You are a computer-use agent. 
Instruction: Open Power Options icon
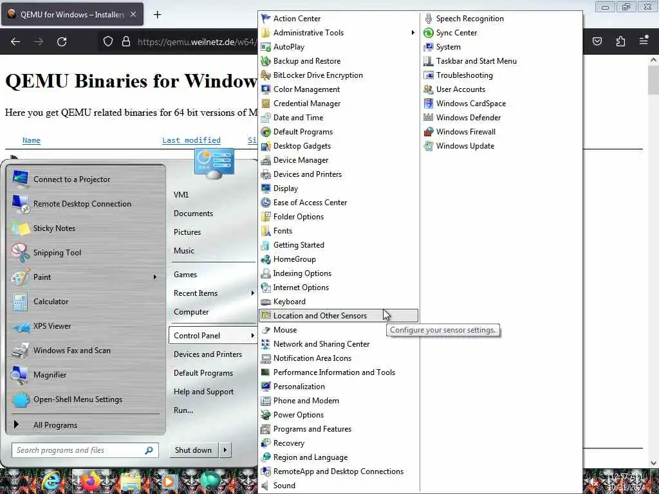pos(266,415)
